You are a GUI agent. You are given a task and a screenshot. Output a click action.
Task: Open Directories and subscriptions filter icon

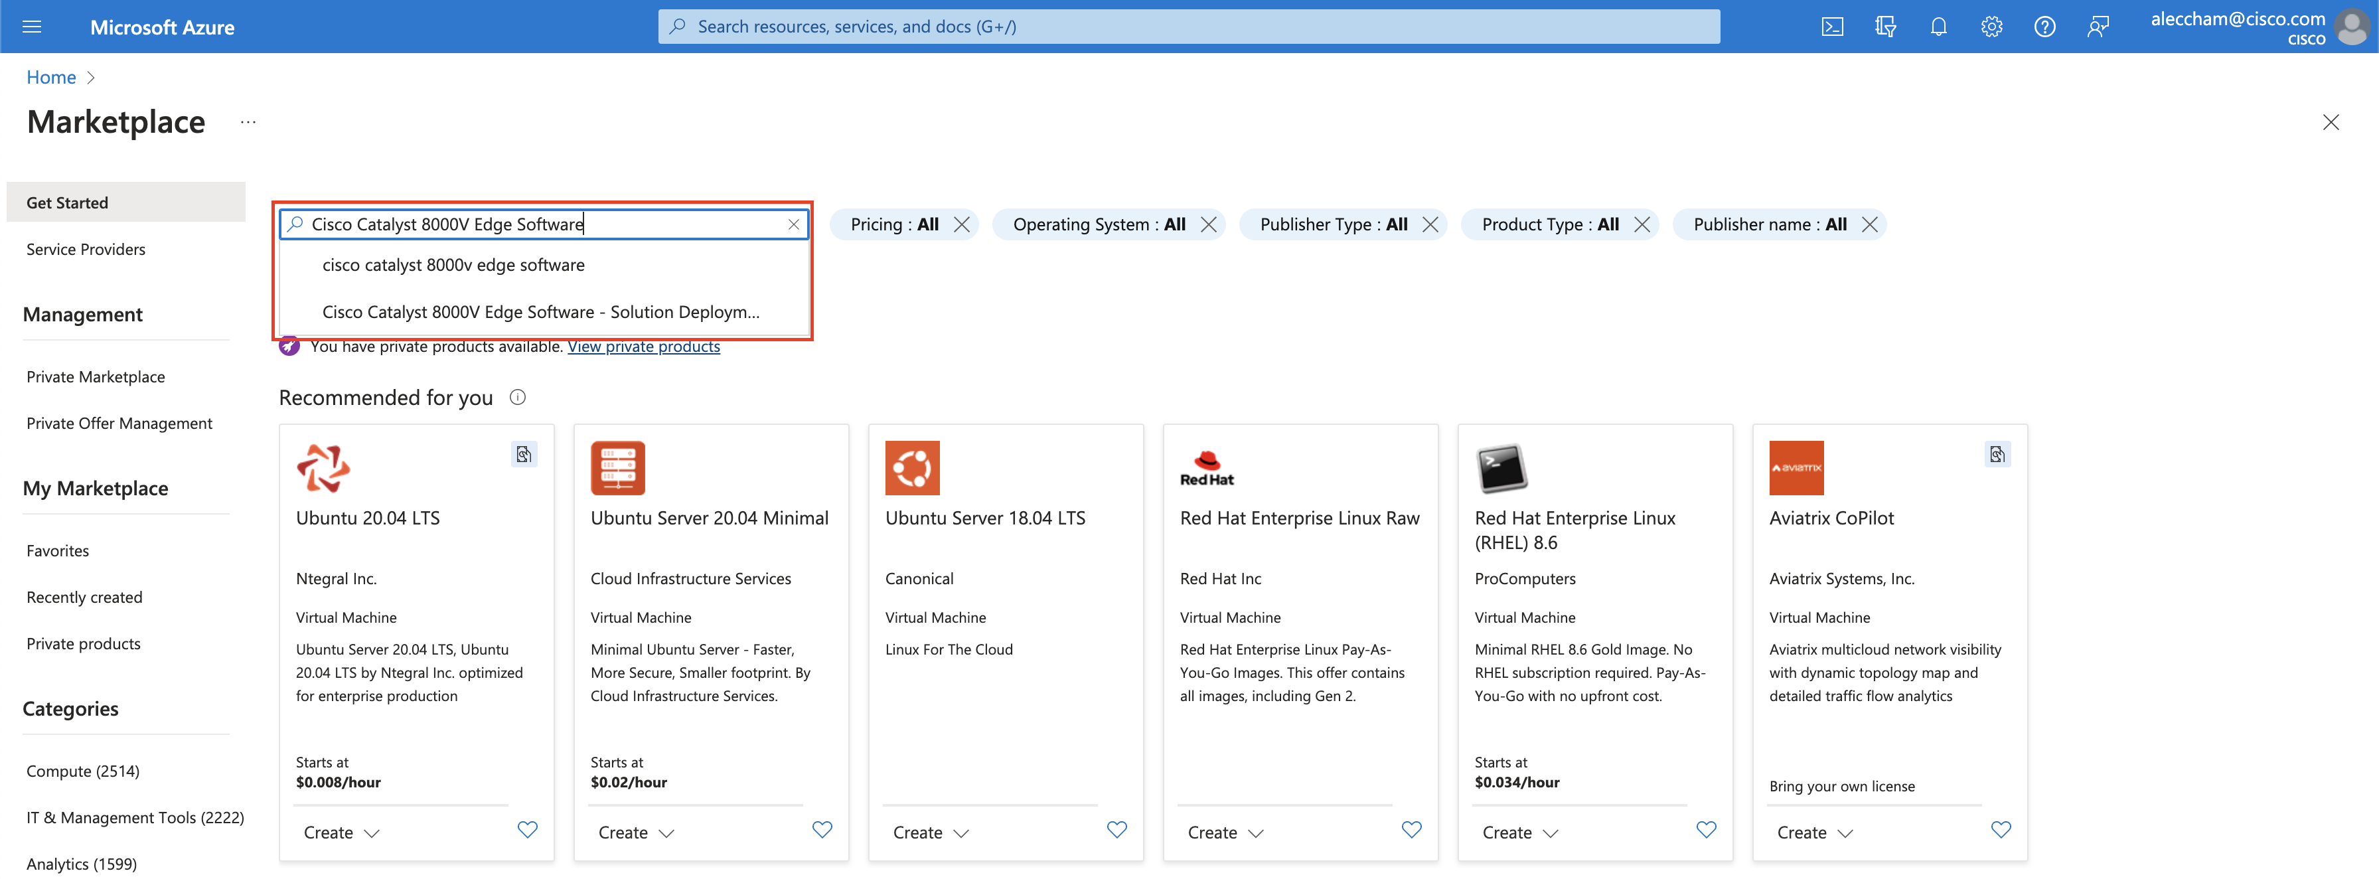tap(1885, 27)
